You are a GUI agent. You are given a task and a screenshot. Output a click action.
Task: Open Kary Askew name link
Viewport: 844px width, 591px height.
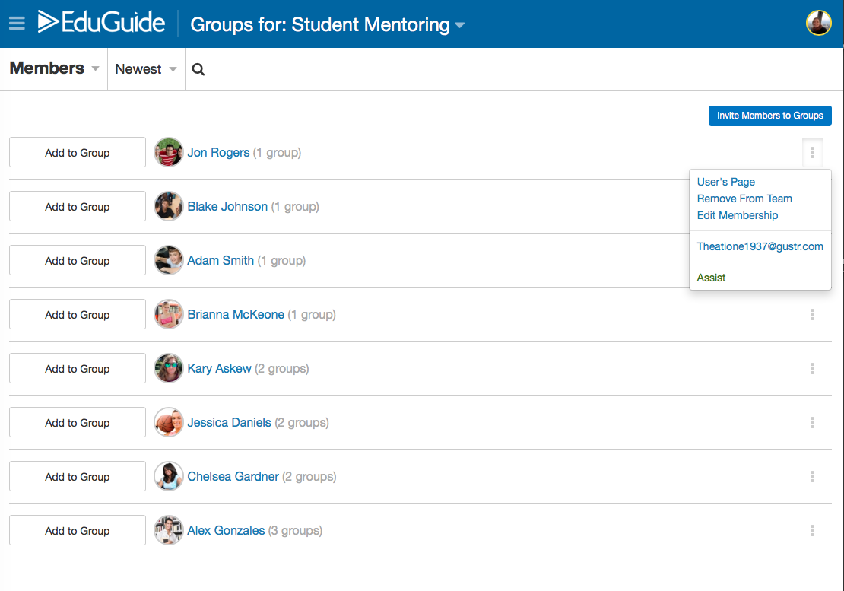click(219, 368)
